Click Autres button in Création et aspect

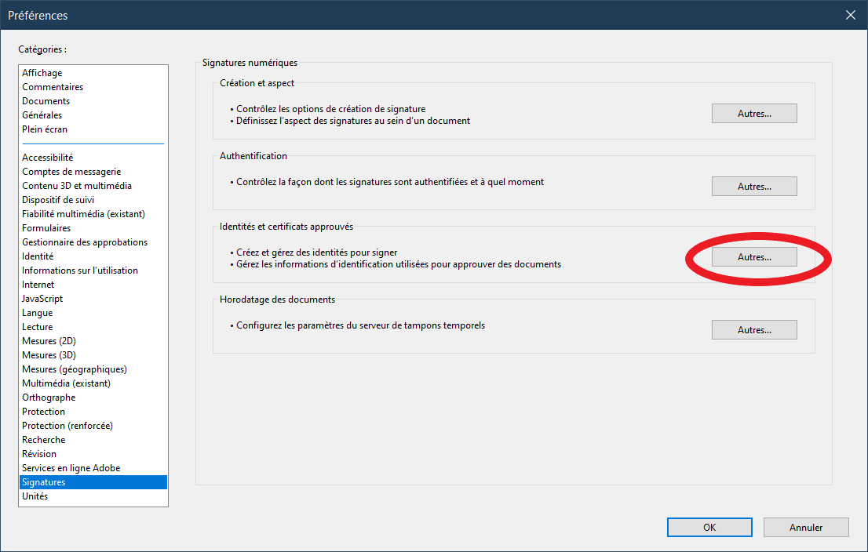[x=753, y=114]
